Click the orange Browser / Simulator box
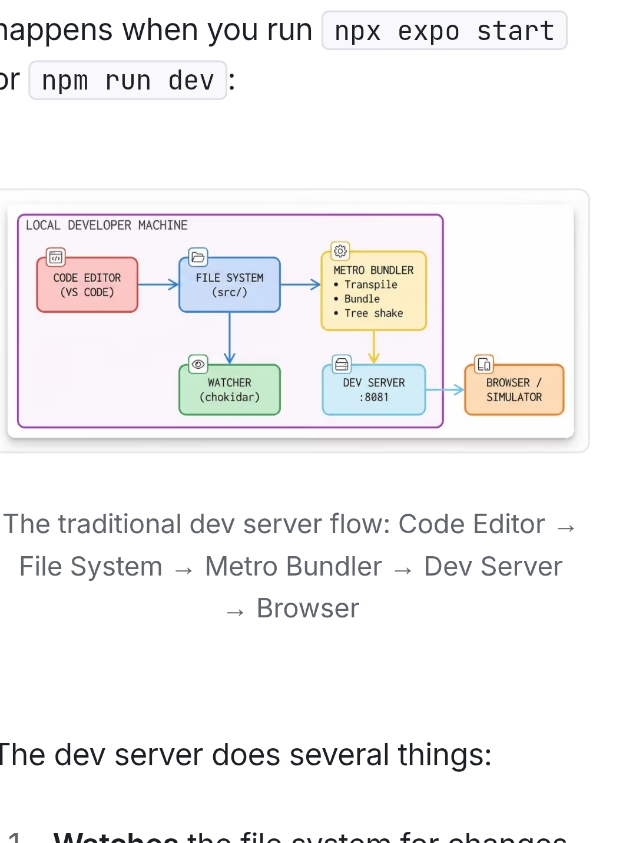636x843 pixels. pos(514,390)
